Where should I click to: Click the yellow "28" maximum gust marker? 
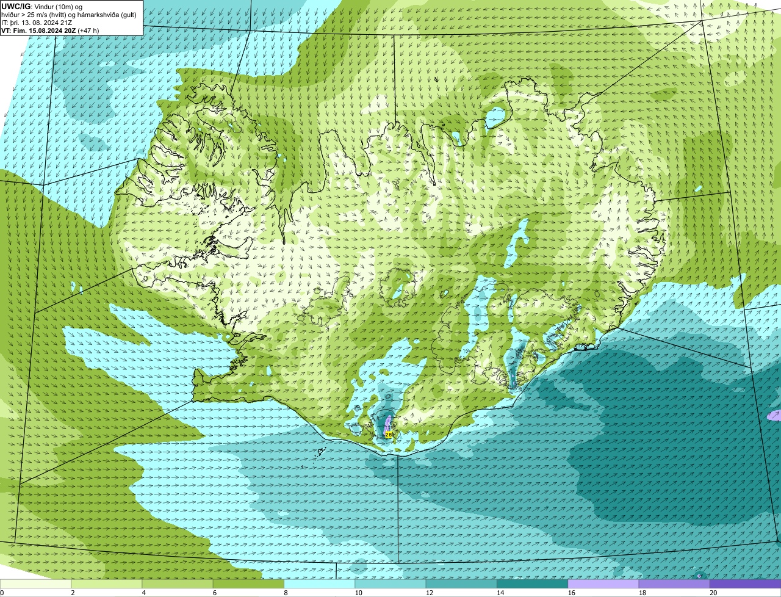click(389, 435)
